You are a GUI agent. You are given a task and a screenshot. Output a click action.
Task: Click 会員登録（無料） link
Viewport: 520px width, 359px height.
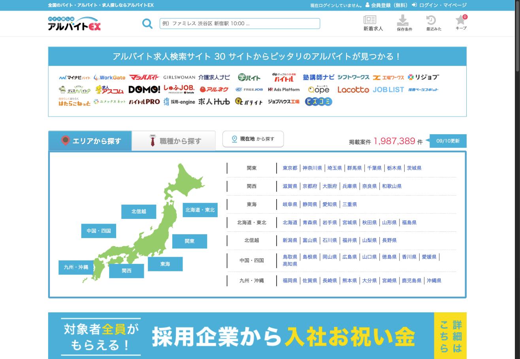tap(386, 5)
